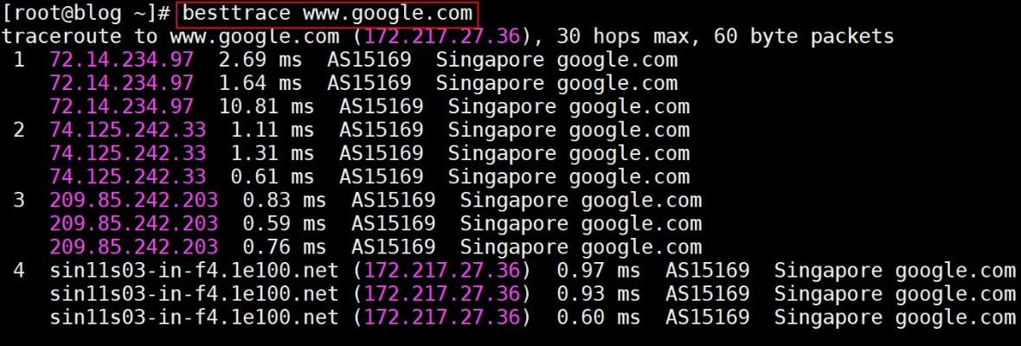Click hop number 1
This screenshot has height=346, width=1021.
[x=19, y=60]
